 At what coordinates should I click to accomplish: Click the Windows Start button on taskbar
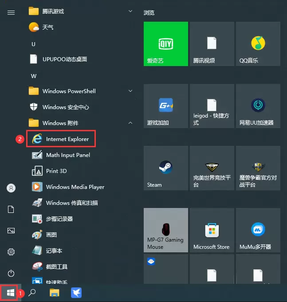(10, 293)
